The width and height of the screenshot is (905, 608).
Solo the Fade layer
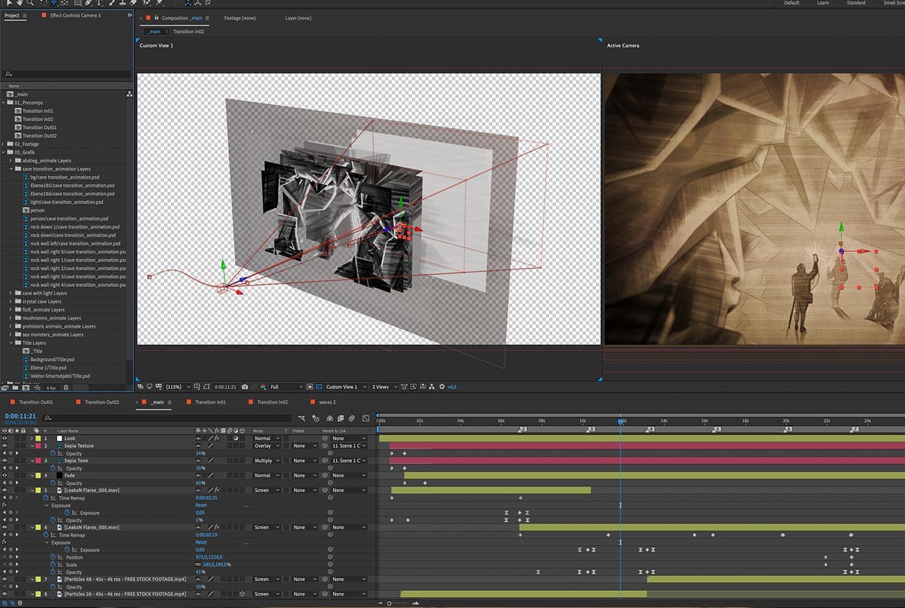pyautogui.click(x=15, y=474)
